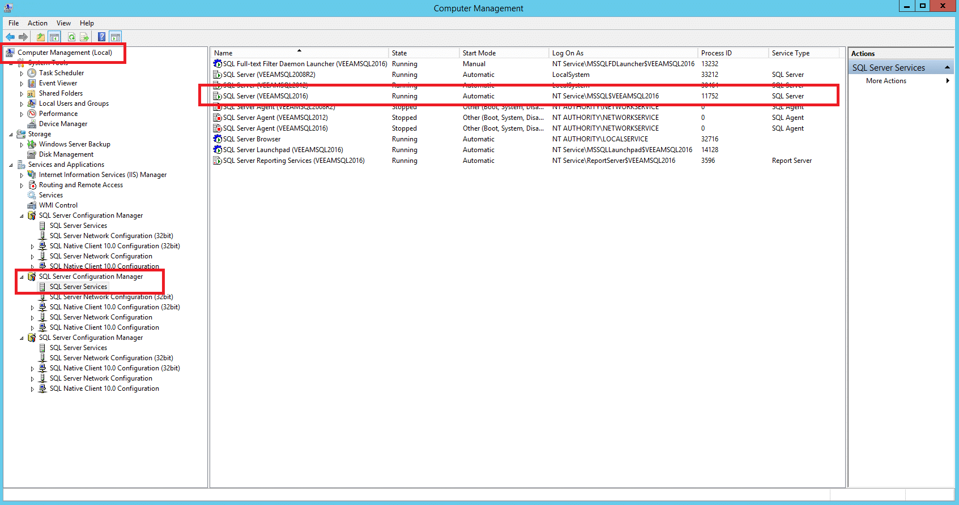Click the Up One Level folder icon
The height and width of the screenshot is (505, 959).
point(41,37)
